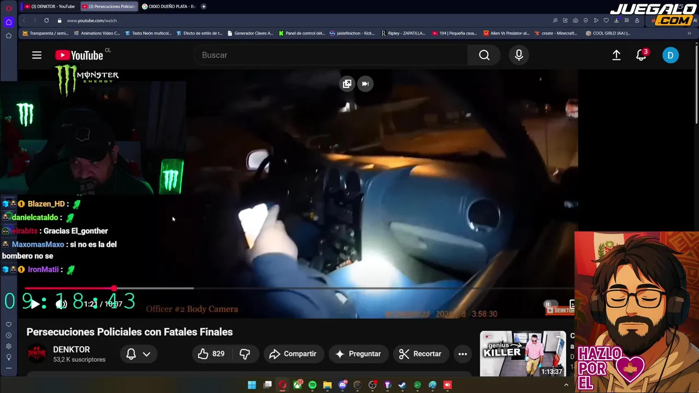This screenshot has width=699, height=393.
Task: Open a new browser tab
Action: tap(204, 7)
